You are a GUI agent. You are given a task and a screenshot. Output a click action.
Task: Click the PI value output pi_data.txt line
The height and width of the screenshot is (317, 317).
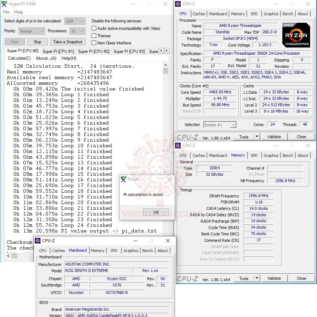[x=85, y=231]
